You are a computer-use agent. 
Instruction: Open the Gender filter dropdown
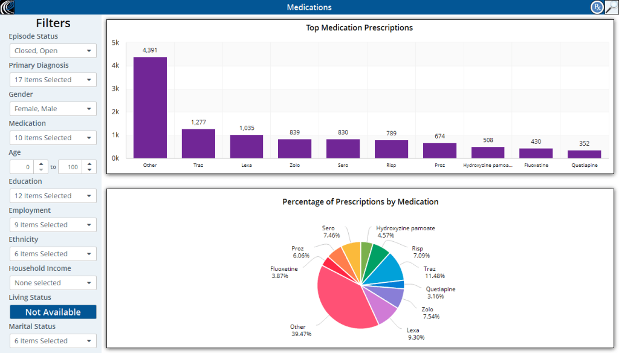click(x=53, y=109)
